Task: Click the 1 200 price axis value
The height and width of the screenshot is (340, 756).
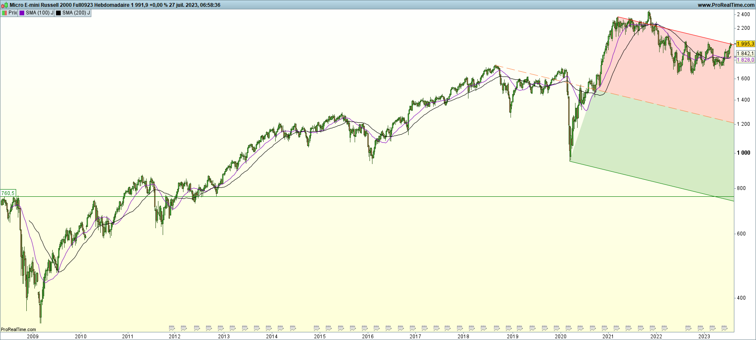Action: (743, 124)
